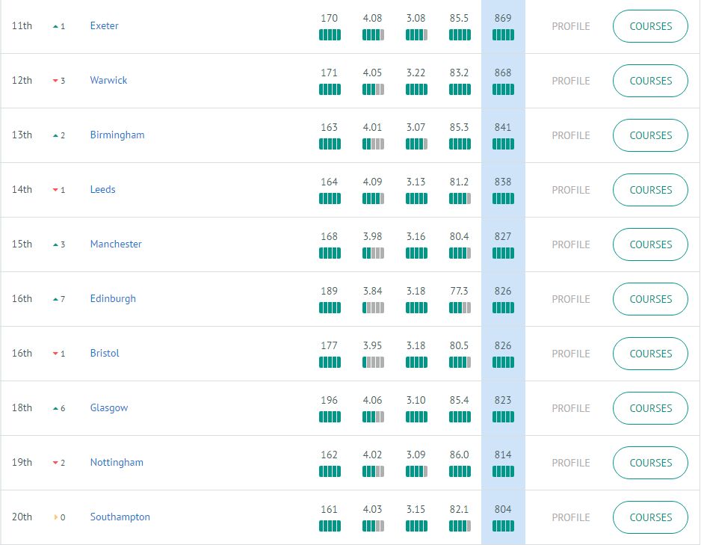Open the Warwick university link
The image size is (701, 545).
108,81
